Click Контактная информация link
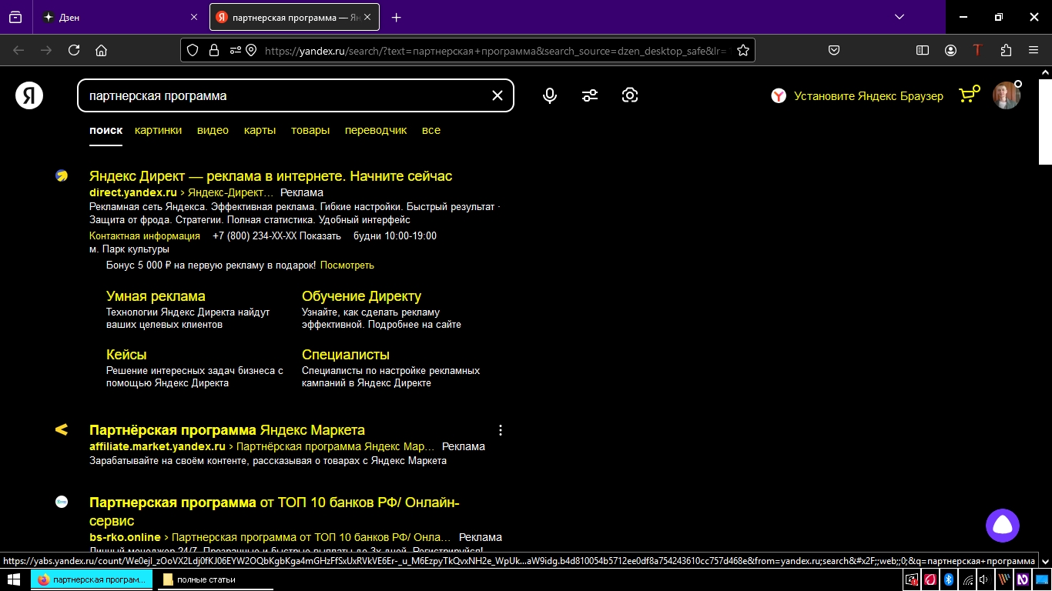The height and width of the screenshot is (591, 1052). 145,236
